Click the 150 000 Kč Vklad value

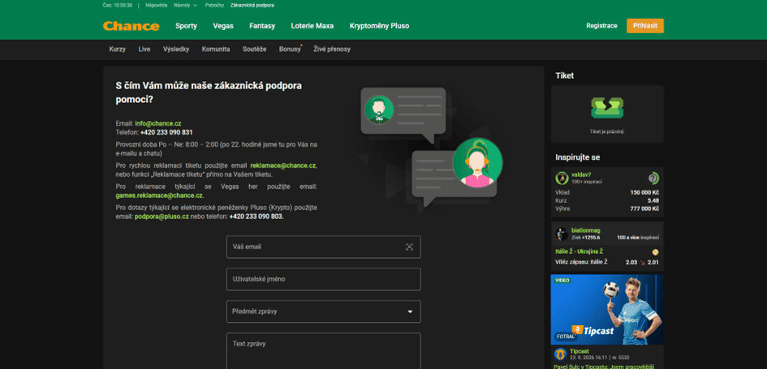(644, 192)
